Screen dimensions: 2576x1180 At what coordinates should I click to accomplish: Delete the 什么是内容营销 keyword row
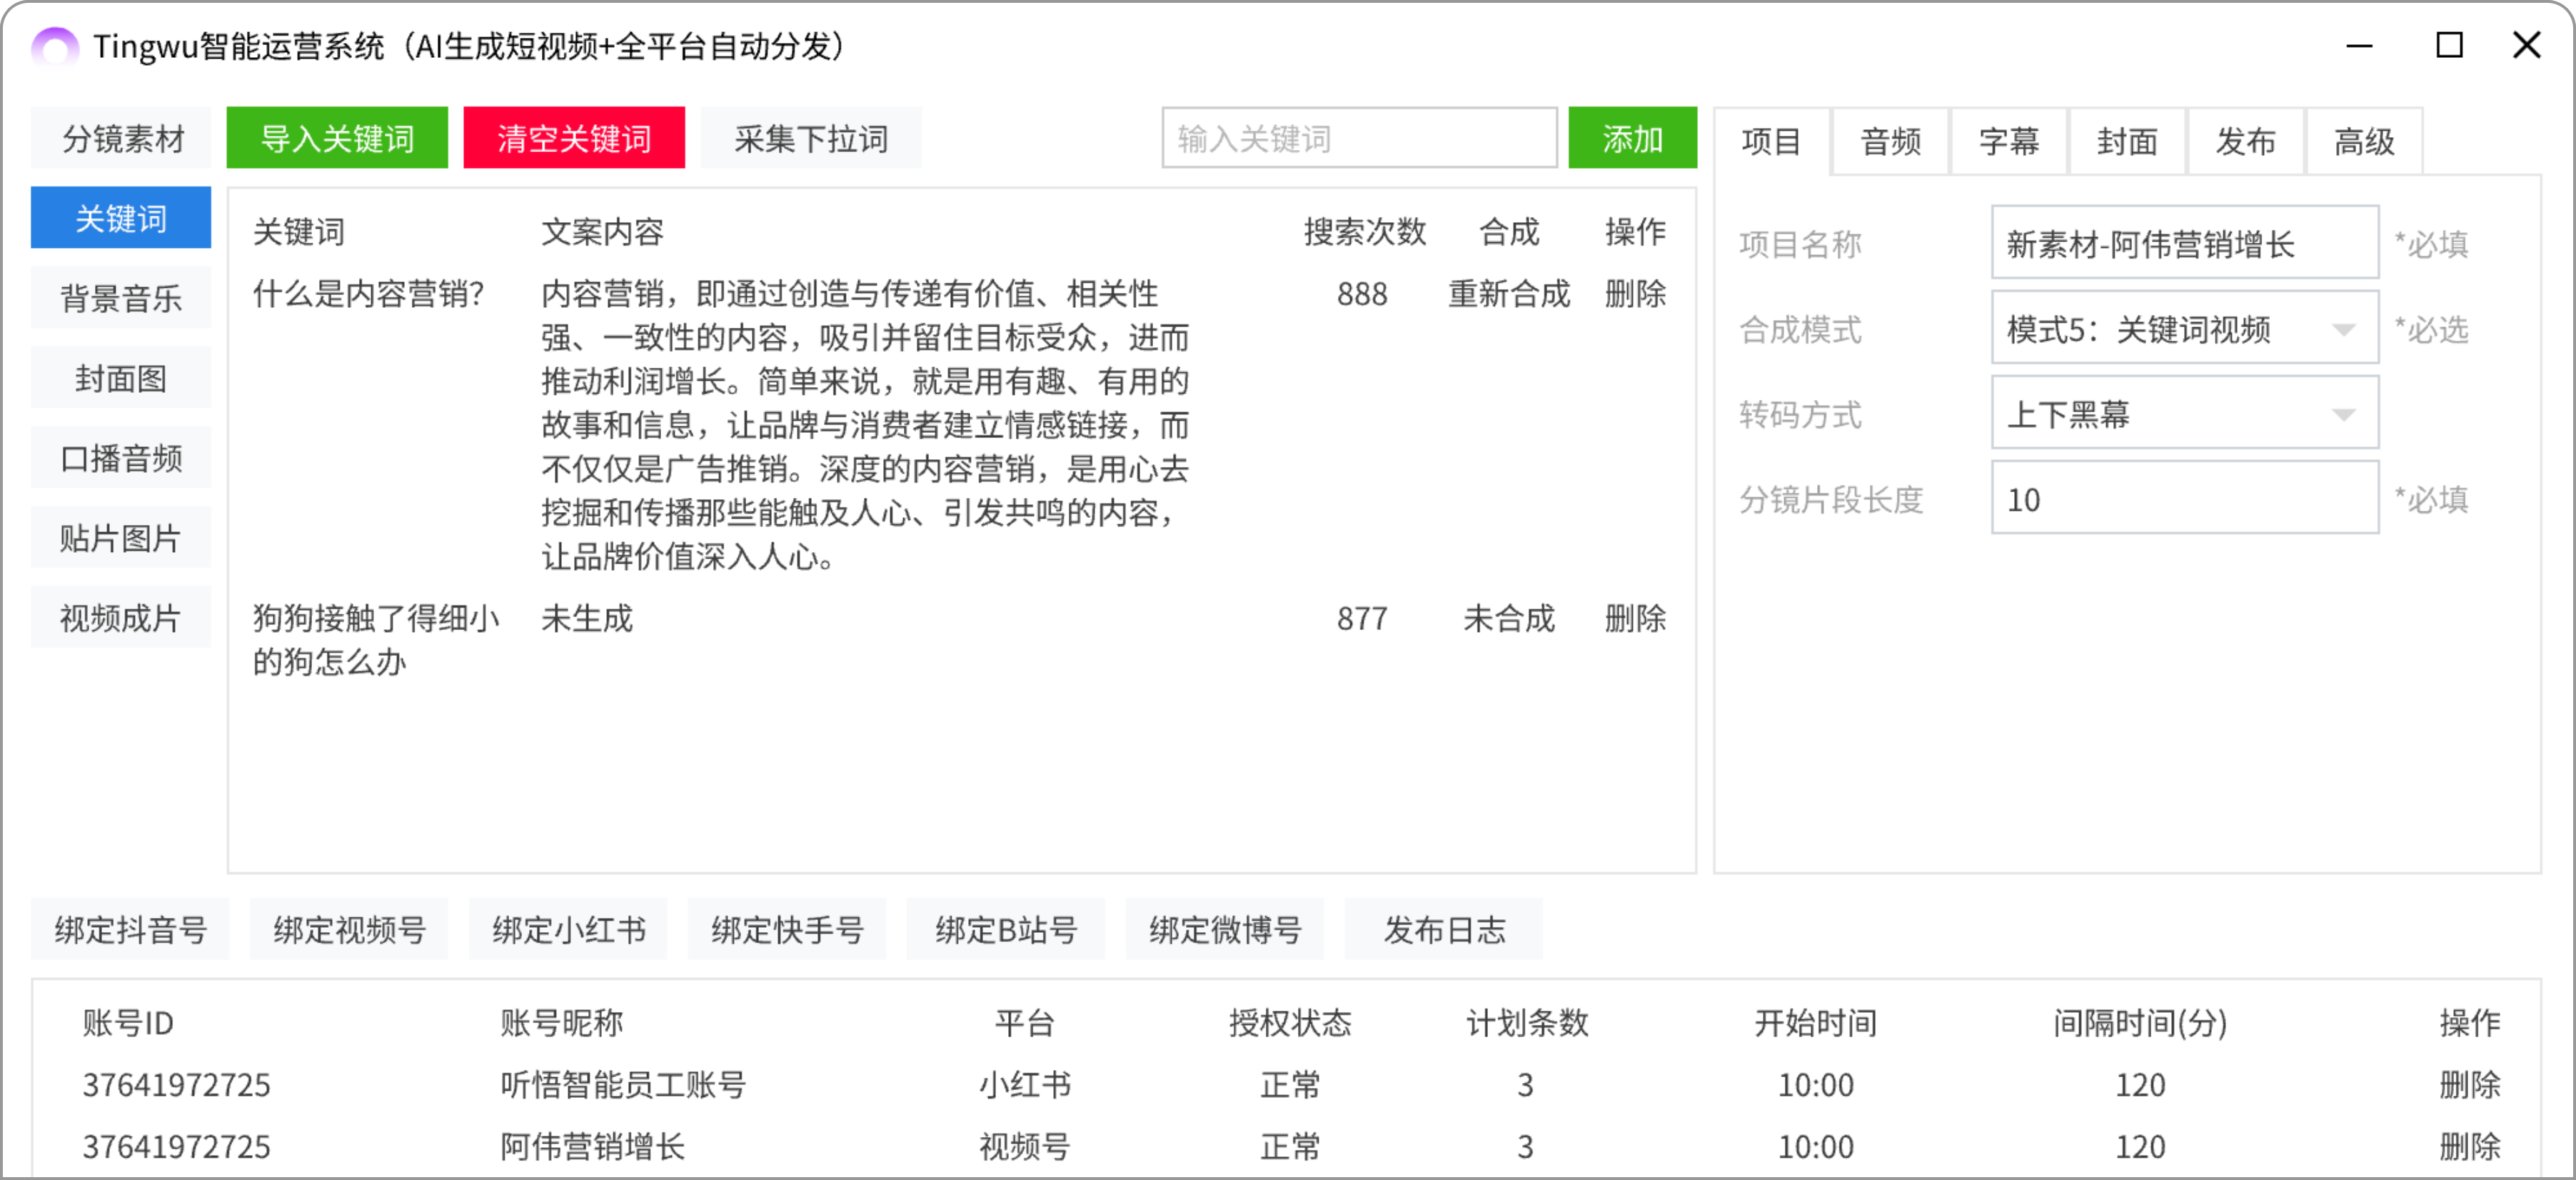(1635, 294)
